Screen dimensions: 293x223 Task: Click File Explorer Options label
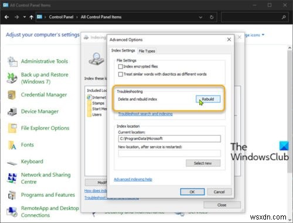45,128
